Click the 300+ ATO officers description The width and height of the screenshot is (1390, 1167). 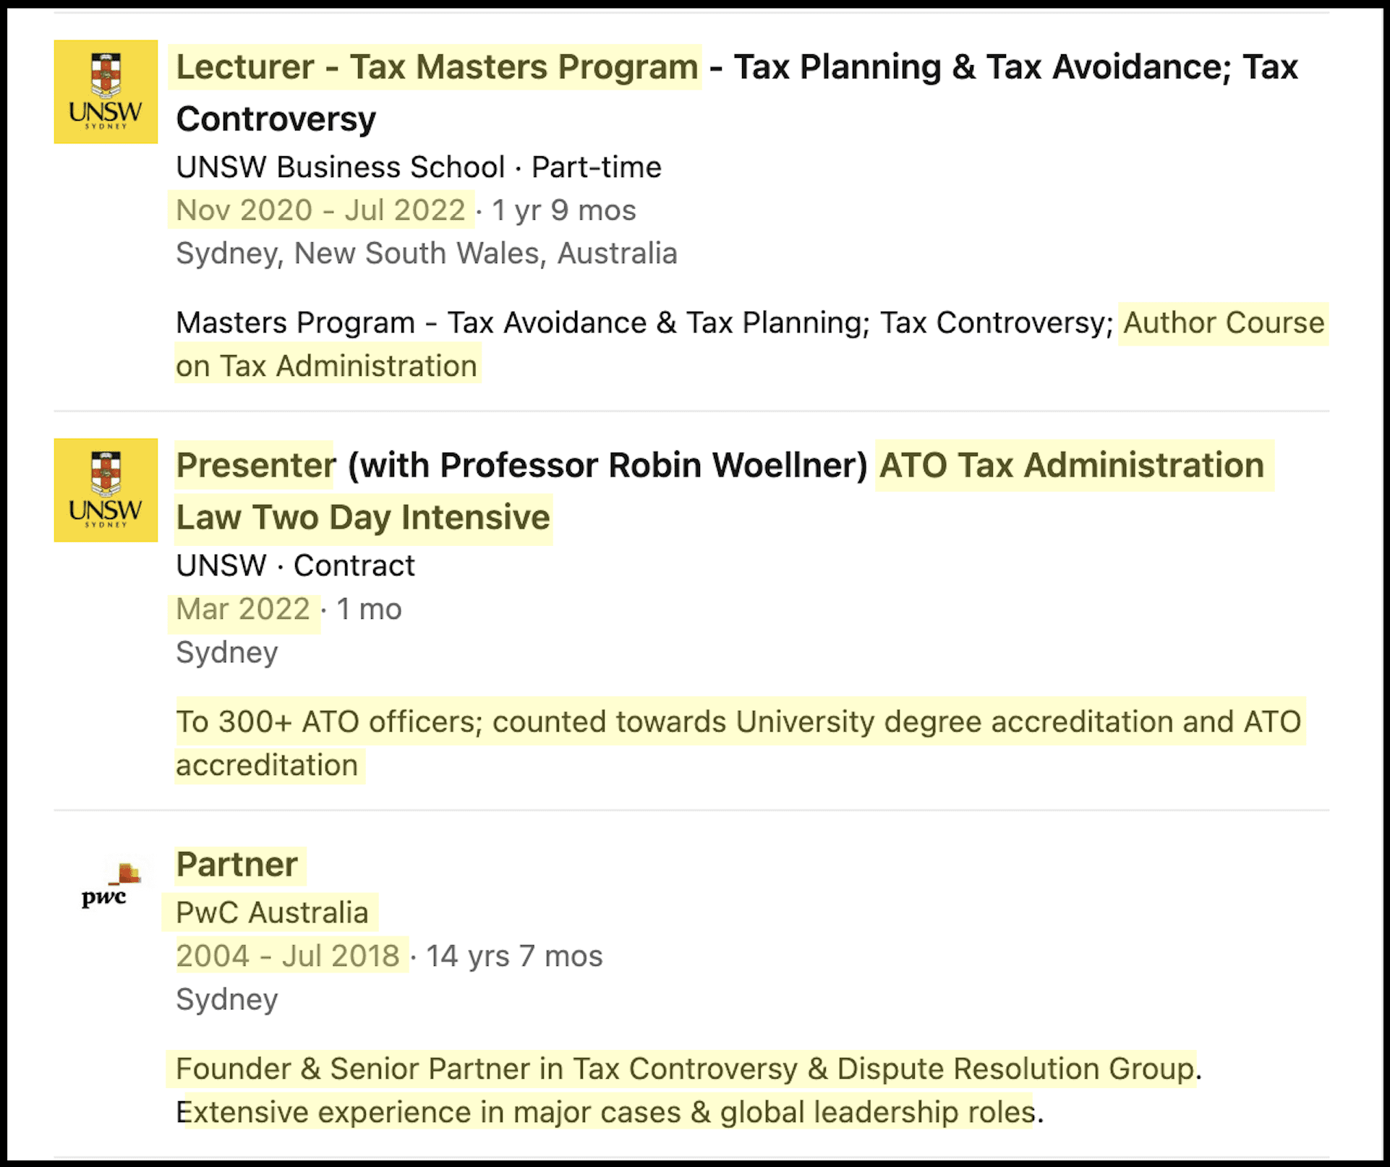point(738,743)
